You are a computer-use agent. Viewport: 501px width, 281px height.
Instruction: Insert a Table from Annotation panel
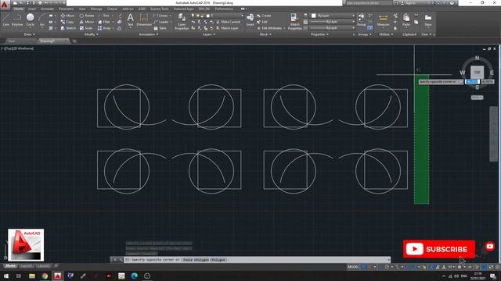[160, 28]
